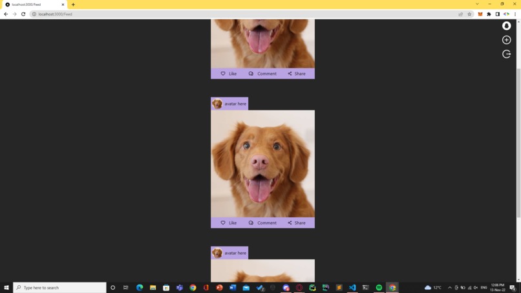Open PowerPoint from the taskbar

coord(219,287)
